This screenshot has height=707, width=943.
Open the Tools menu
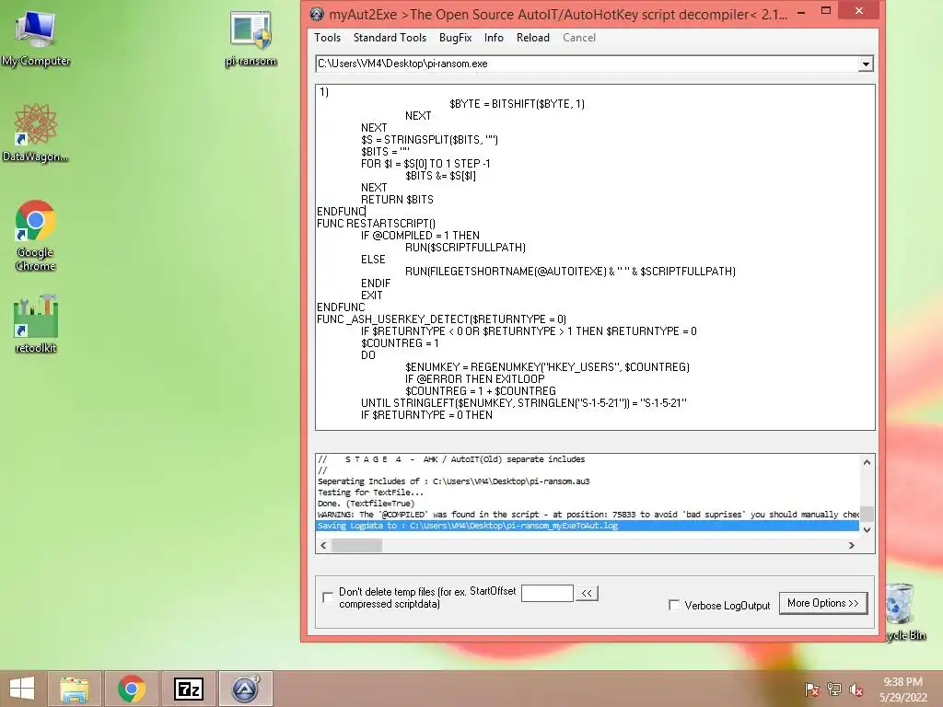327,37
